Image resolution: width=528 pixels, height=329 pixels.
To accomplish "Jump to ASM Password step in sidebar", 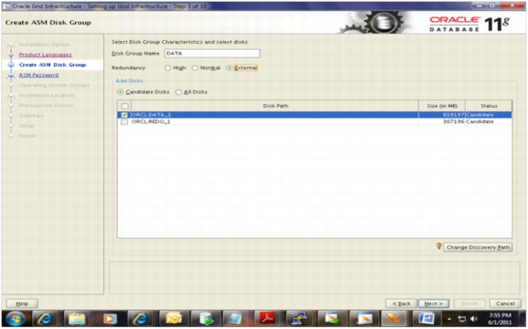I will point(38,75).
